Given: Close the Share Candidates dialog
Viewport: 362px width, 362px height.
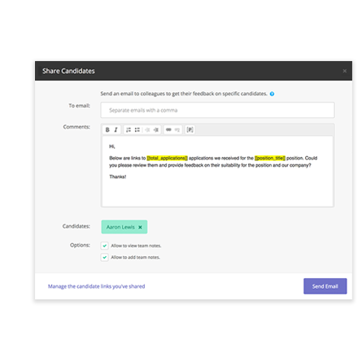Looking at the screenshot, I should [345, 71].
